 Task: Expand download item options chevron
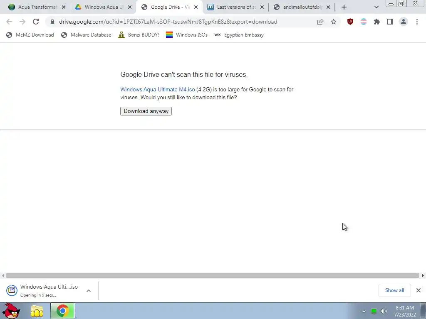[89, 290]
